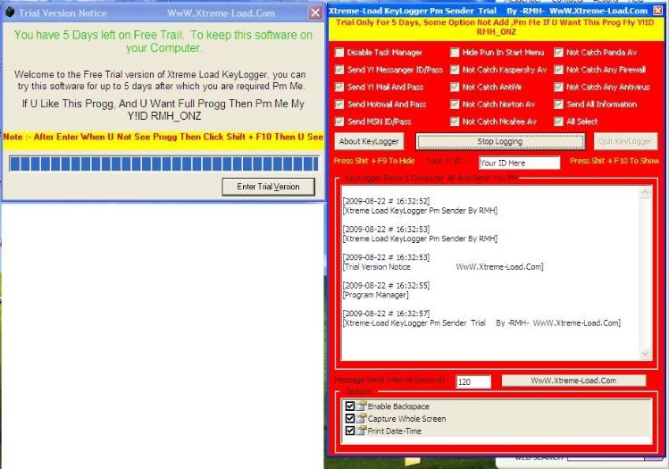Screen dimensions: 669x469
Task: Toggle Not Catch Norton Av checkbox
Action: point(455,105)
